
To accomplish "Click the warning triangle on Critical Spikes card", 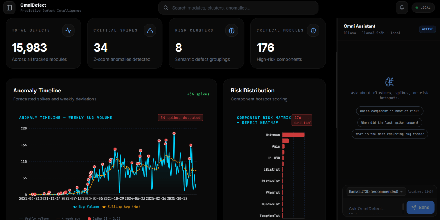I will 150,31.
